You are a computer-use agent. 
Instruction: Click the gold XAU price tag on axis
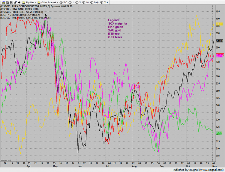tap(219, 24)
